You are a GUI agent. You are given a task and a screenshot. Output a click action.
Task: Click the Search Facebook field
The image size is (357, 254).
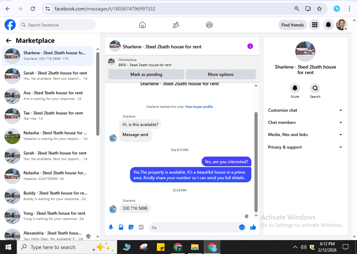click(x=57, y=25)
